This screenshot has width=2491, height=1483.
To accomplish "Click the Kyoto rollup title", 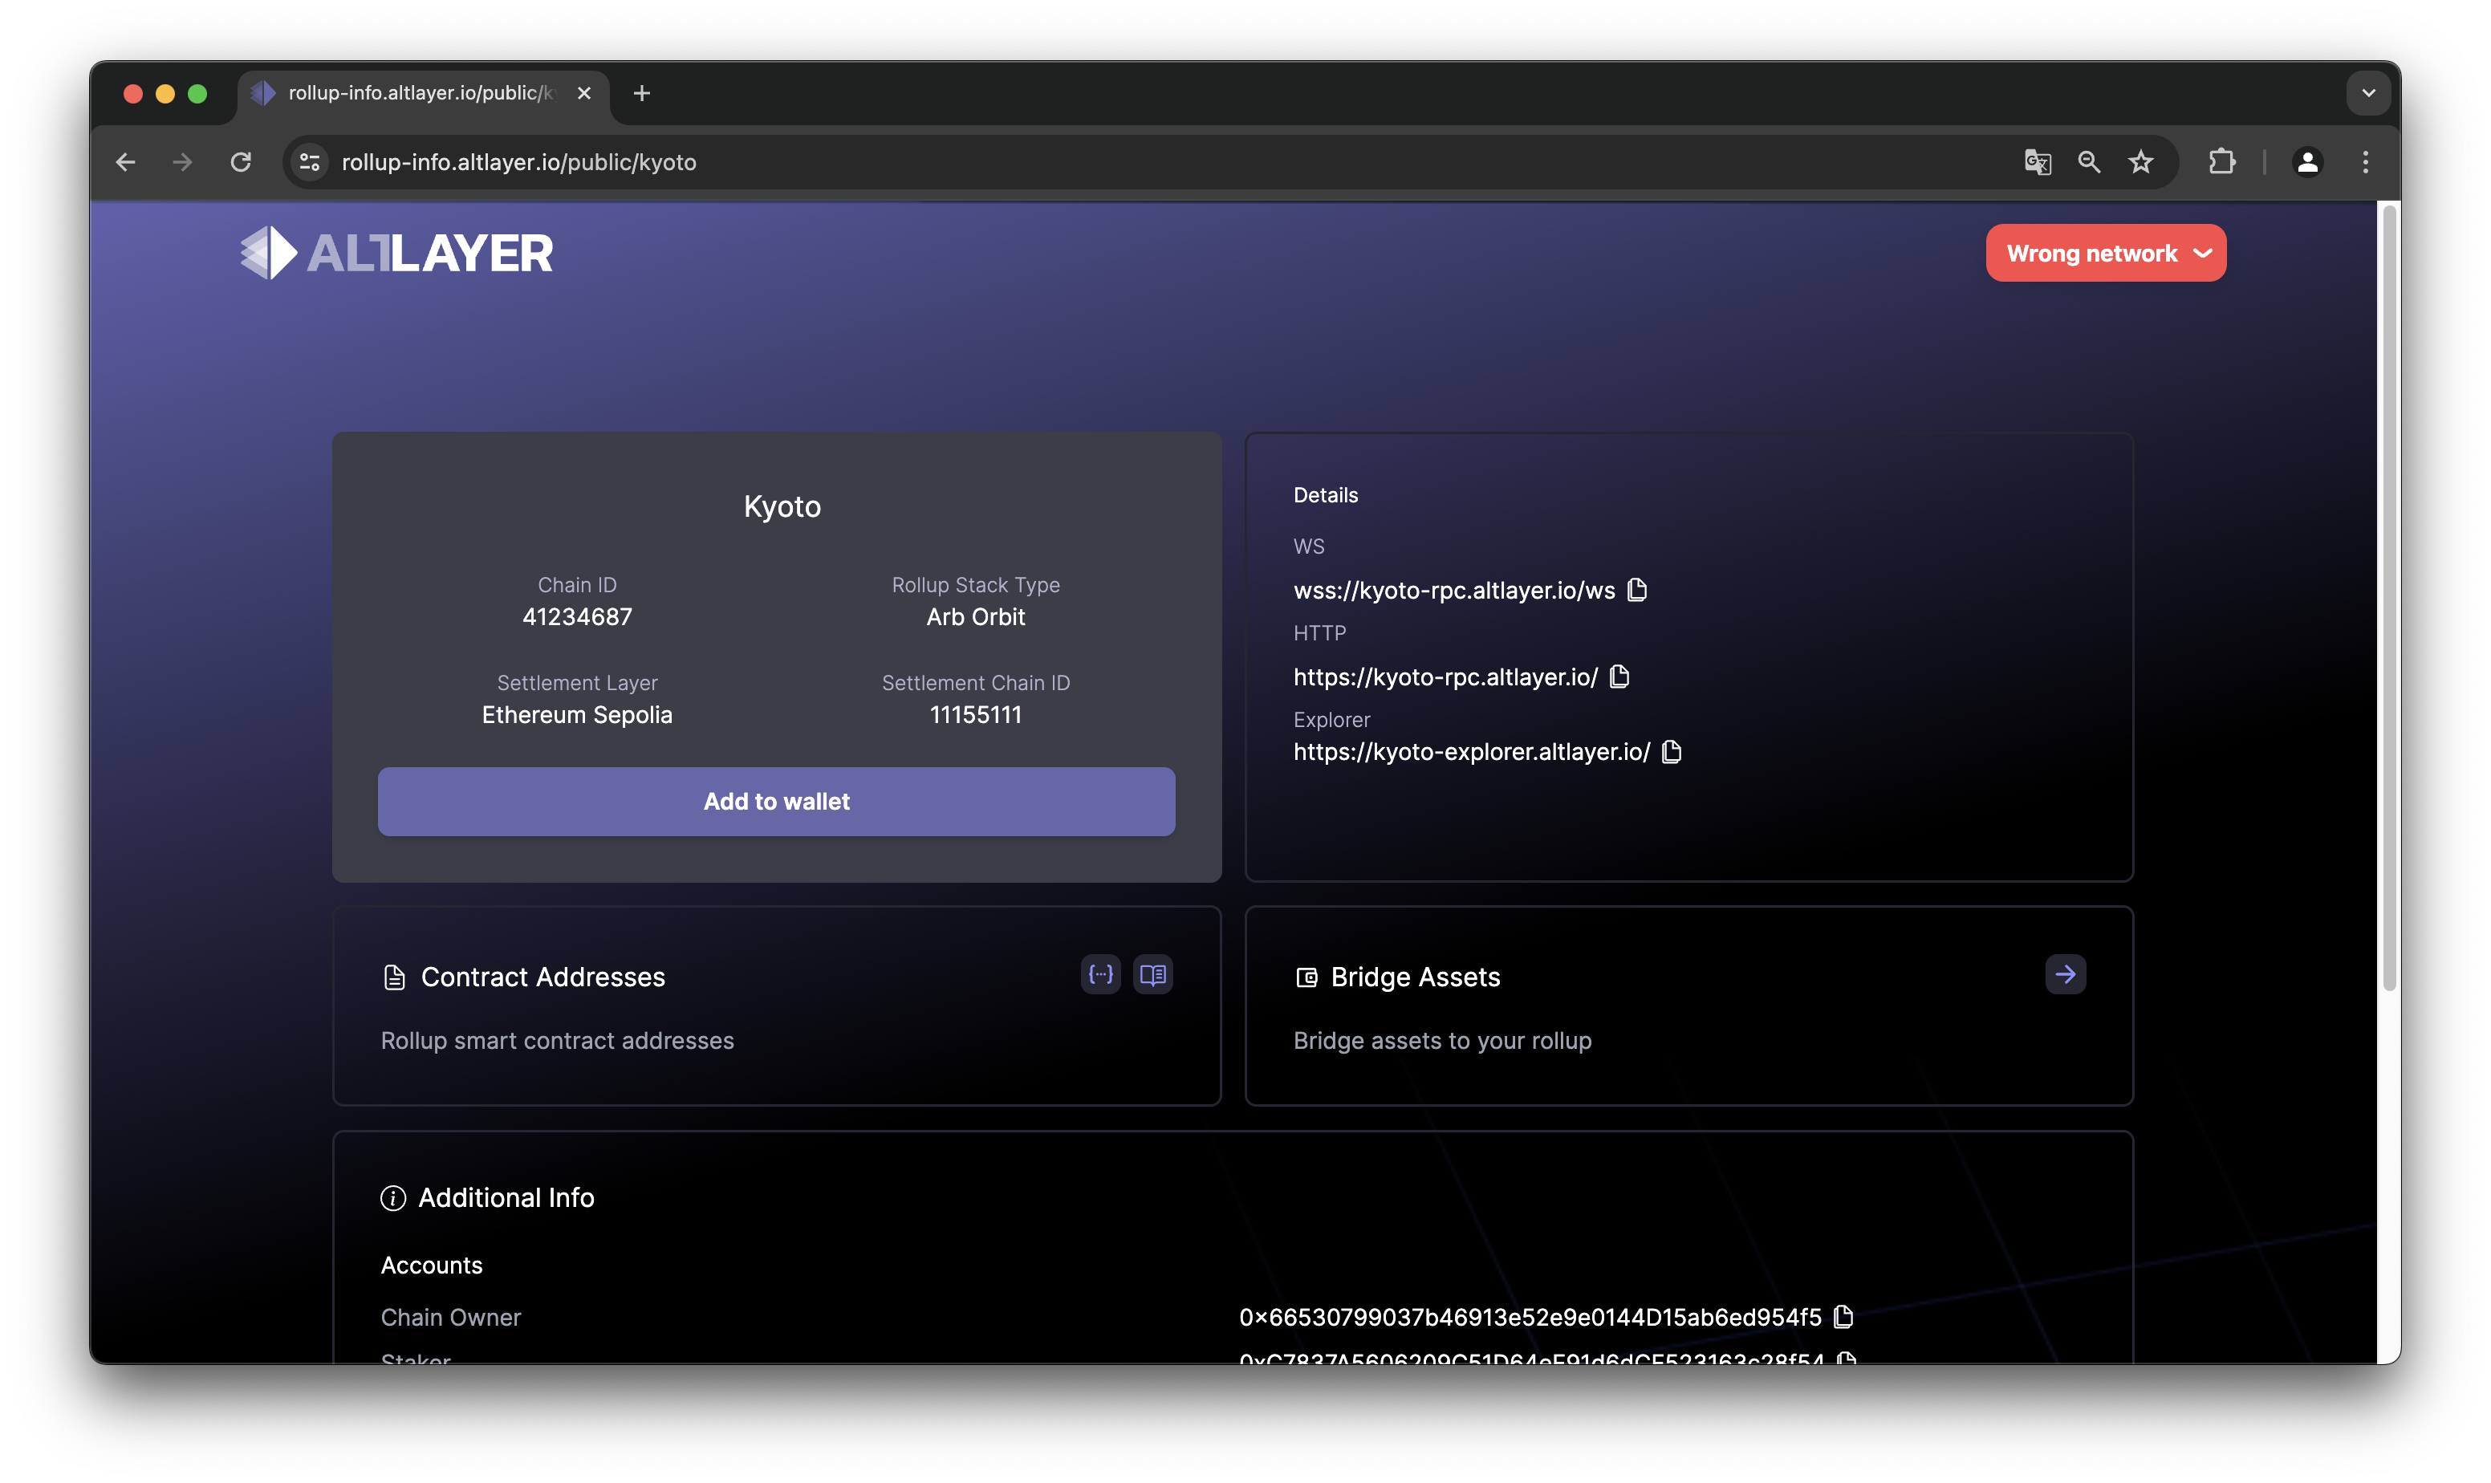I will point(782,506).
